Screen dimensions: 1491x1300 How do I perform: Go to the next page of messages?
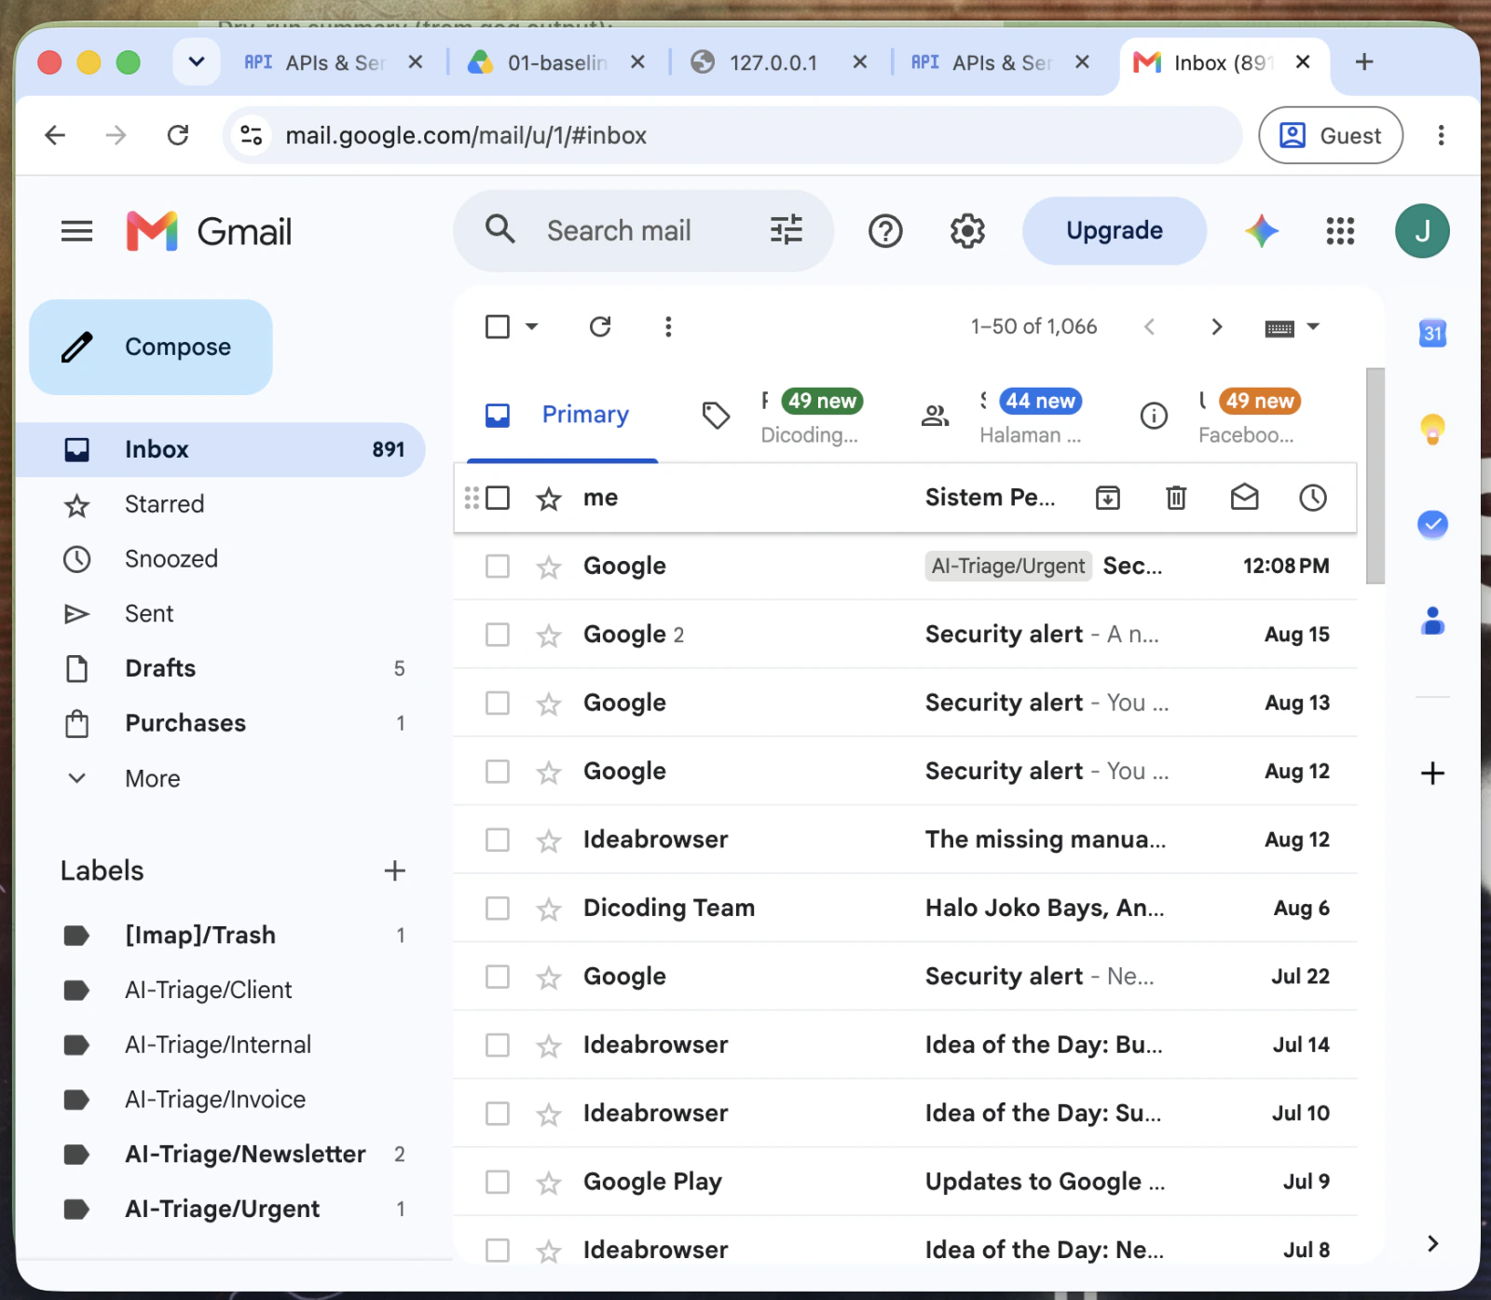click(1216, 326)
